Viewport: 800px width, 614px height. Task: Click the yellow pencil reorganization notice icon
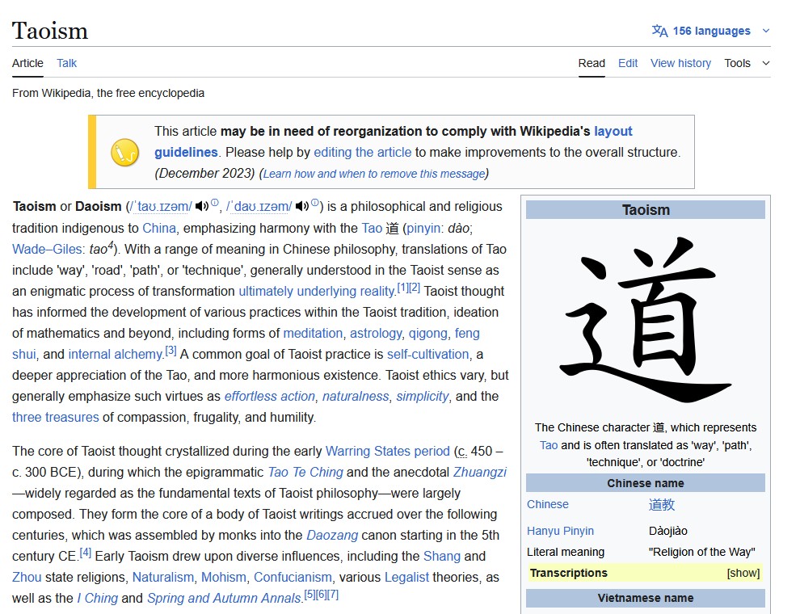point(125,152)
